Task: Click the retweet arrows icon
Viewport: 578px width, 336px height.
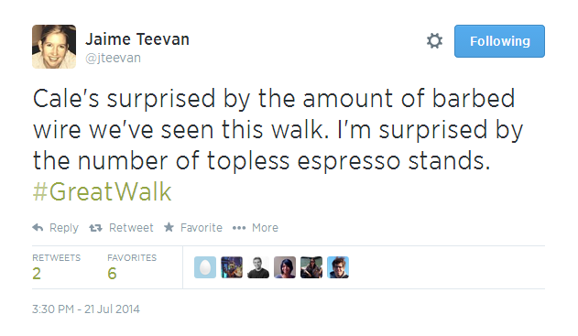Action: pyautogui.click(x=95, y=228)
